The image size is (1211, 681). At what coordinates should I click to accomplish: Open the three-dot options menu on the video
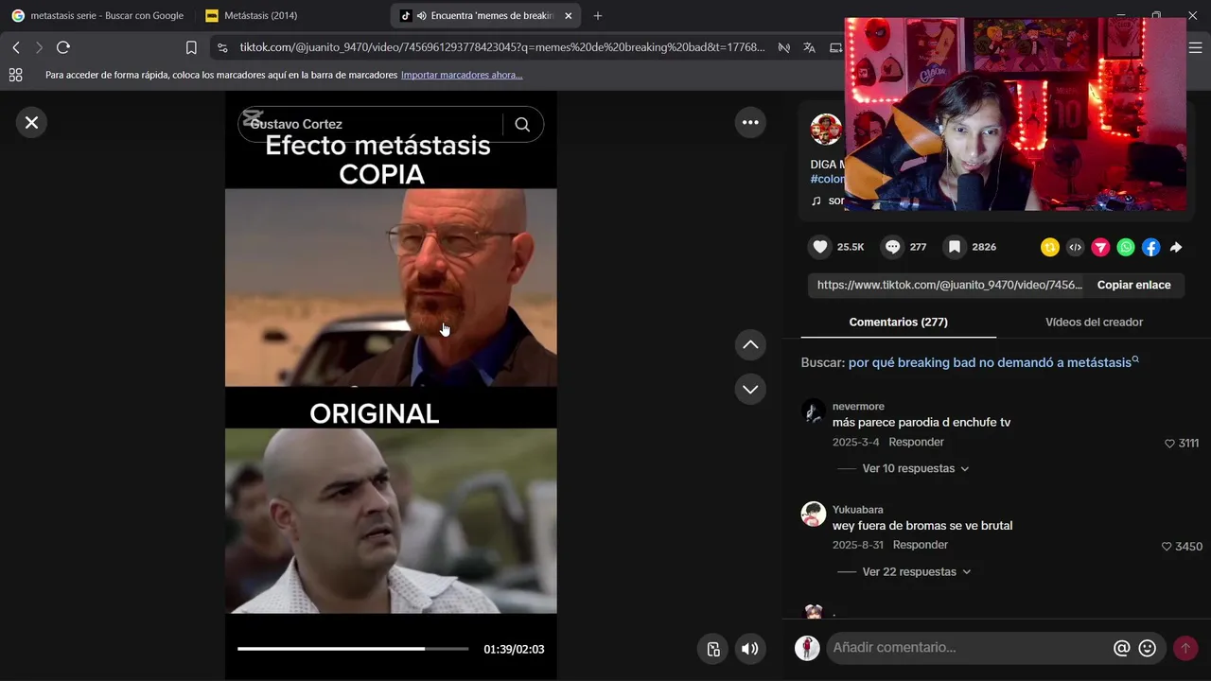pos(750,122)
